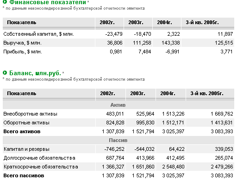Select the Внеоборотные активы row label
This screenshot has height=181, width=237.
click(31, 114)
